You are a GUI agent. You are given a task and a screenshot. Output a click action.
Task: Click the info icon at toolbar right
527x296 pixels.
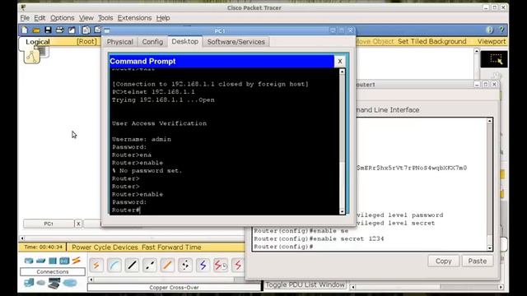(489, 30)
